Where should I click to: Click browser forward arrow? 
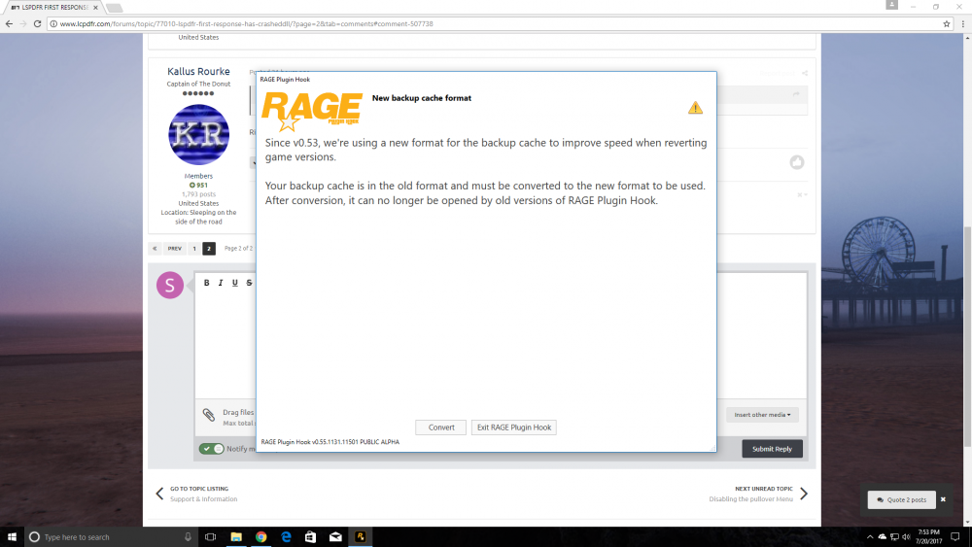tap(23, 23)
